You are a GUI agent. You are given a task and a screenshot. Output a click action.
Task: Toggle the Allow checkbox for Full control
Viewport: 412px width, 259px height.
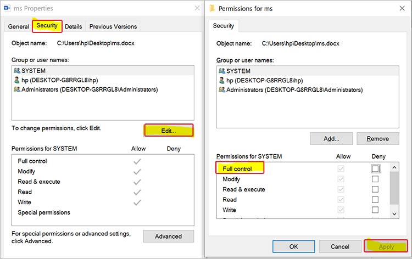point(341,168)
